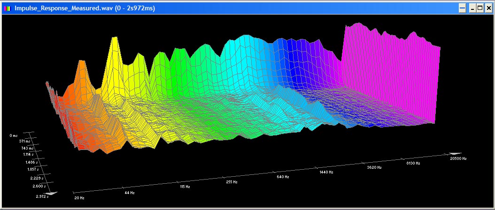
Task: Select the 44 Hz frequency axis label
Action: (130, 193)
